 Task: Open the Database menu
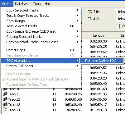click(22, 4)
